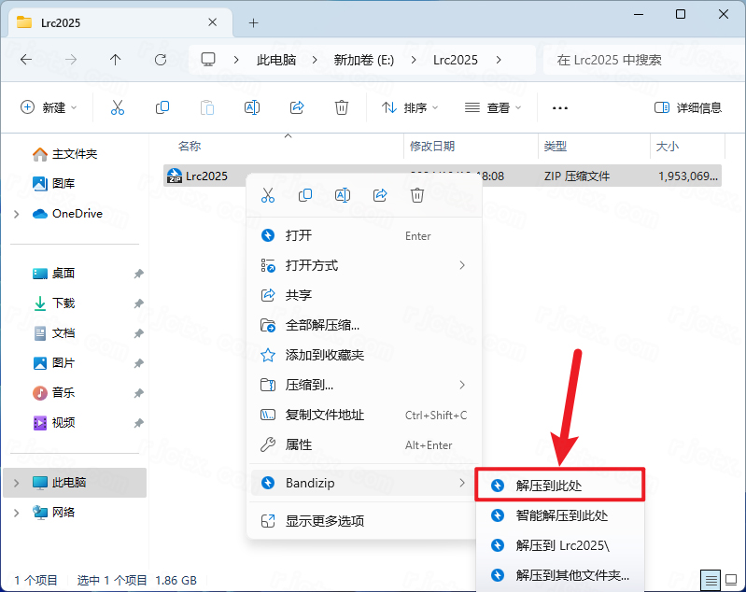Switch to details view in status bar
This screenshot has height=592, width=746.
coord(711,580)
